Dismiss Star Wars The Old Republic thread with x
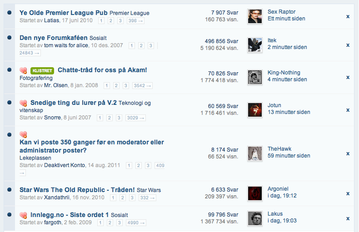 (x=348, y=193)
